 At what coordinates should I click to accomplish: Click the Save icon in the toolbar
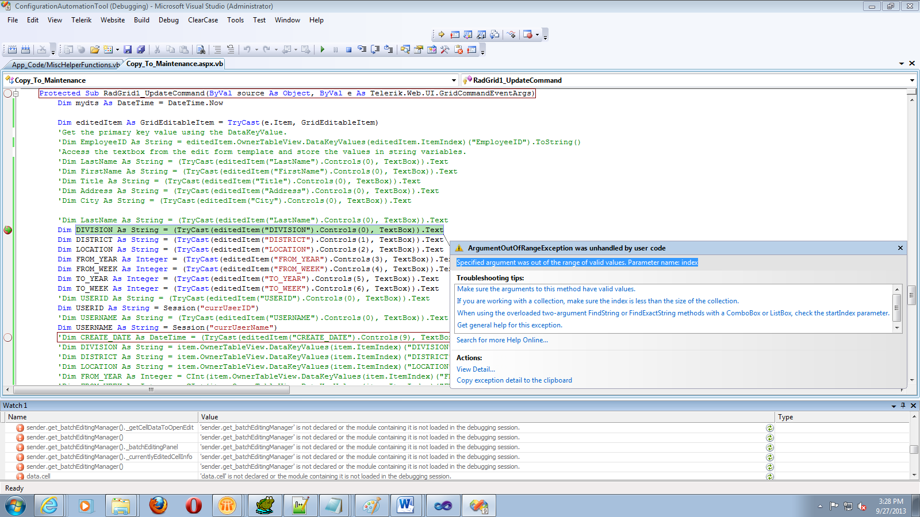click(128, 50)
